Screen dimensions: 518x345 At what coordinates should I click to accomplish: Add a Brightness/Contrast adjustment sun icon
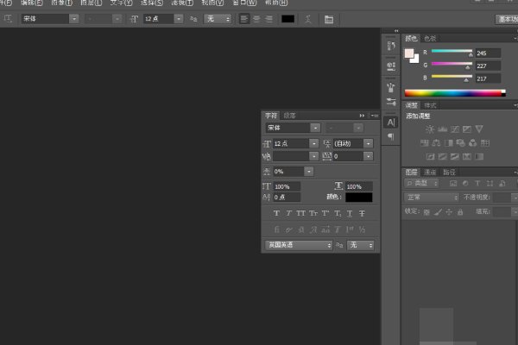430,129
